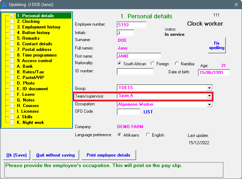Click the Employee number field showing S153
Image resolution: width=242 pixels, height=179 pixels.
132,25
